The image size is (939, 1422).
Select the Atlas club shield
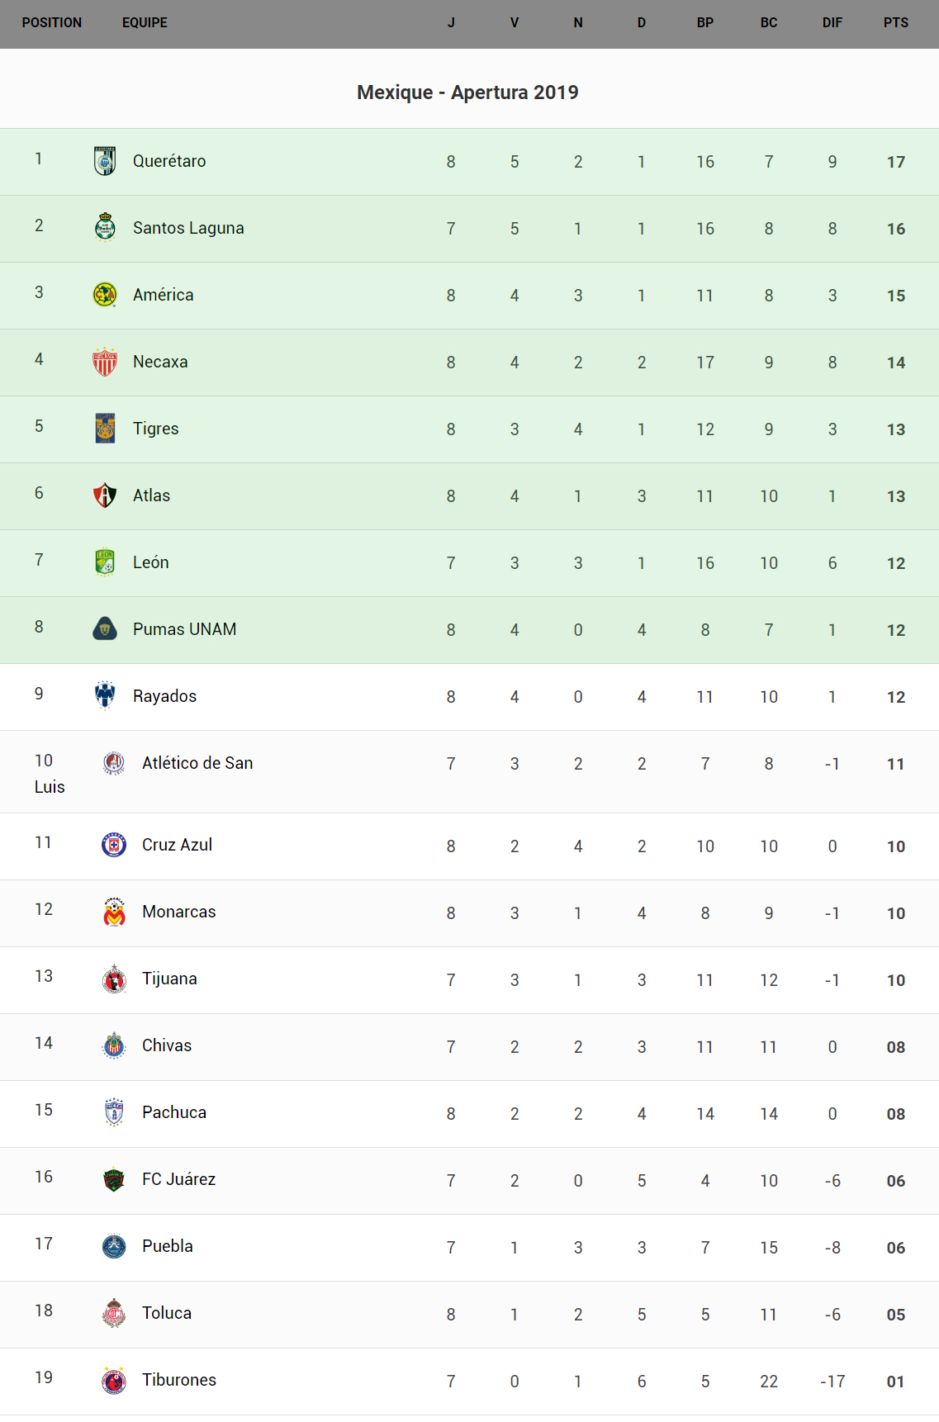(105, 495)
